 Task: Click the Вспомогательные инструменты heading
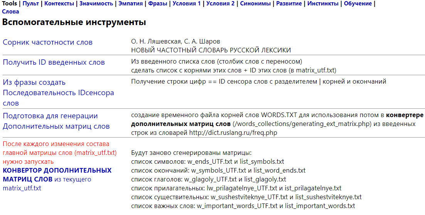click(74, 22)
